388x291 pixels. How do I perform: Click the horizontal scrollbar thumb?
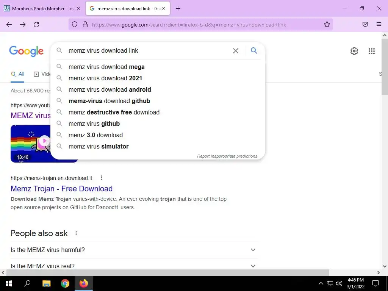click(x=167, y=272)
